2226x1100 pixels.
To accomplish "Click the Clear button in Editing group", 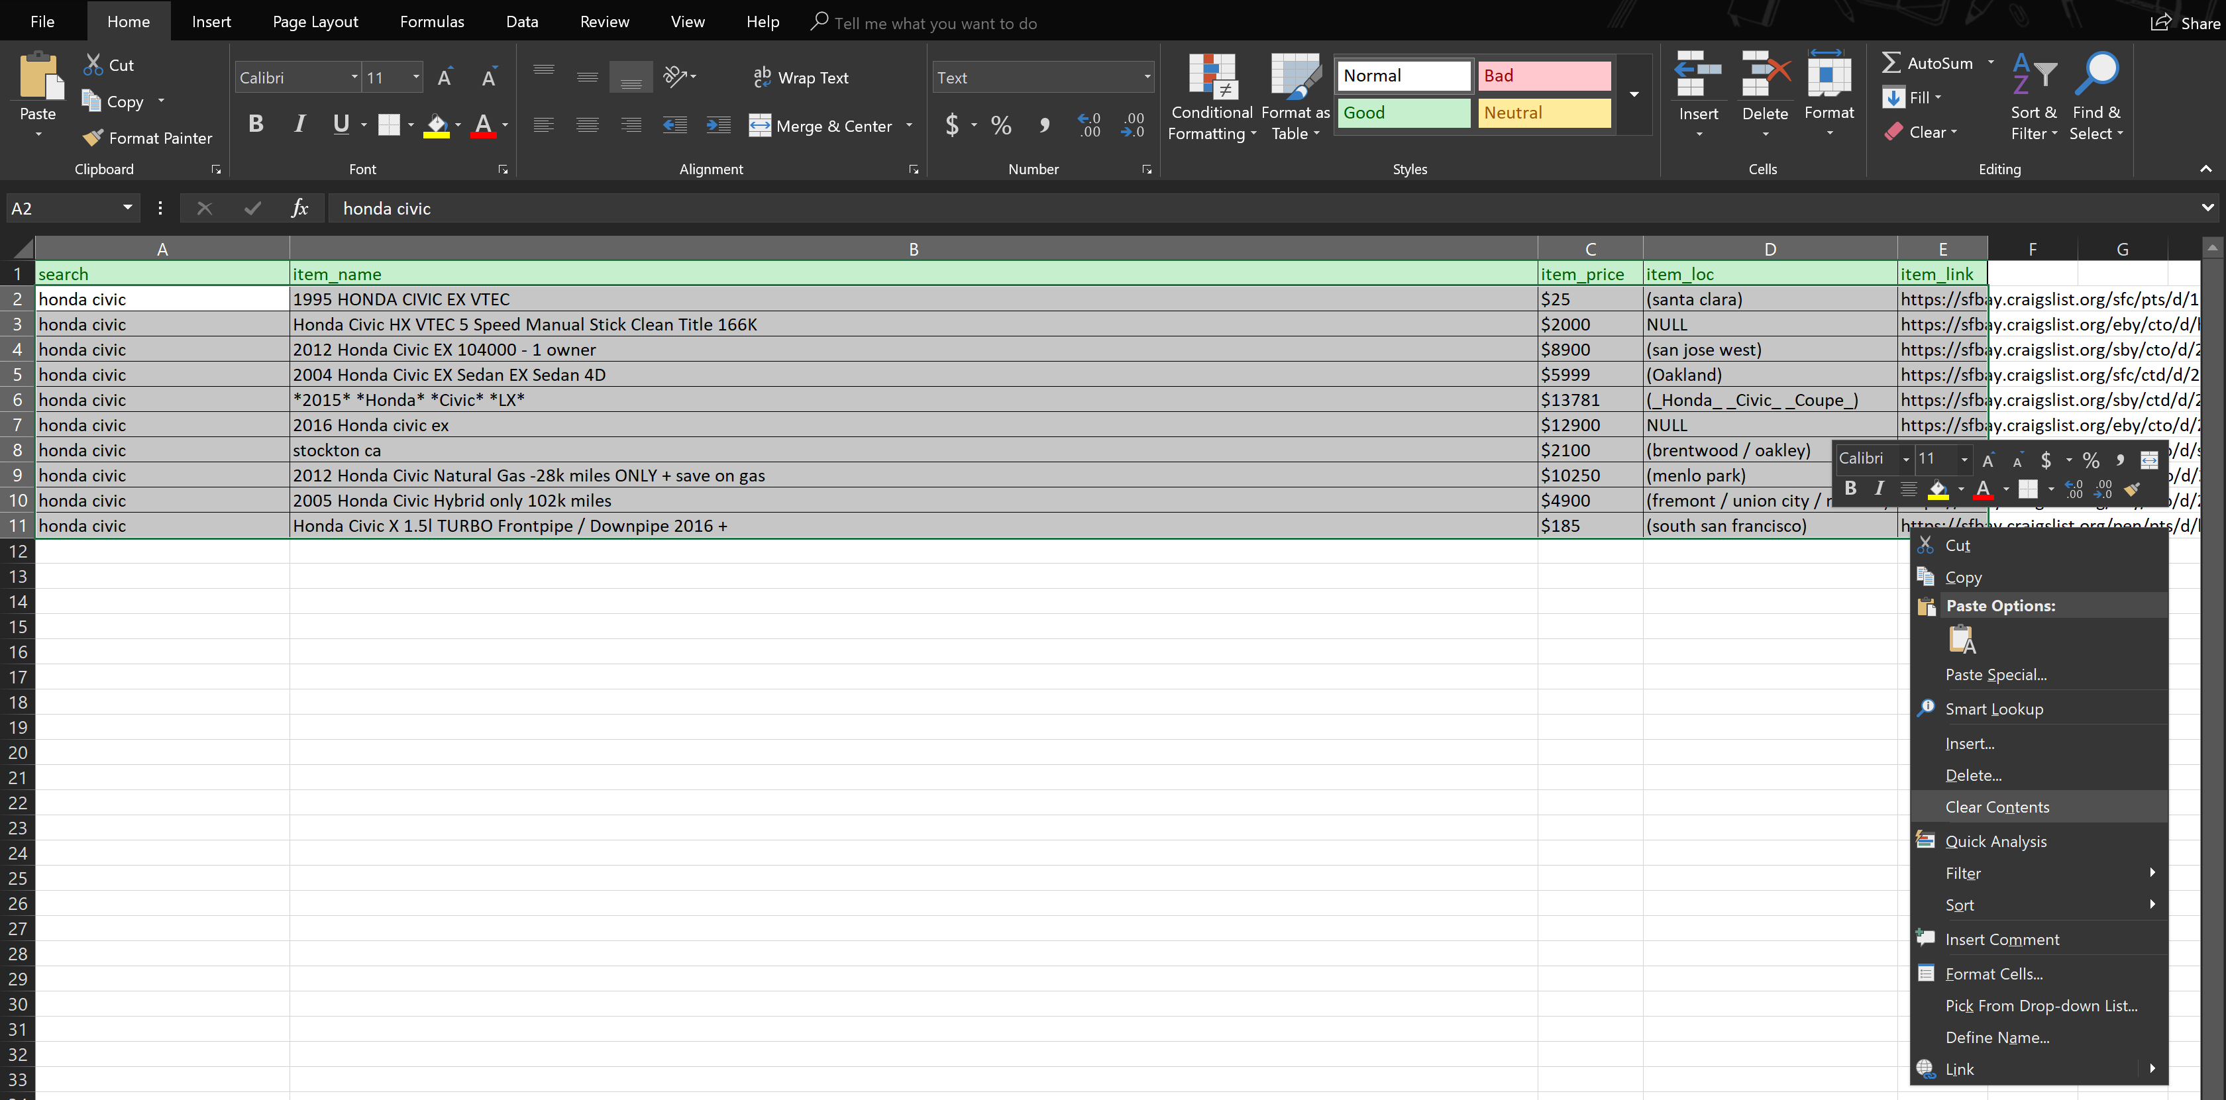I will (1920, 132).
